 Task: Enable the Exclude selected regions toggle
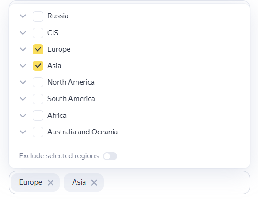coord(110,156)
